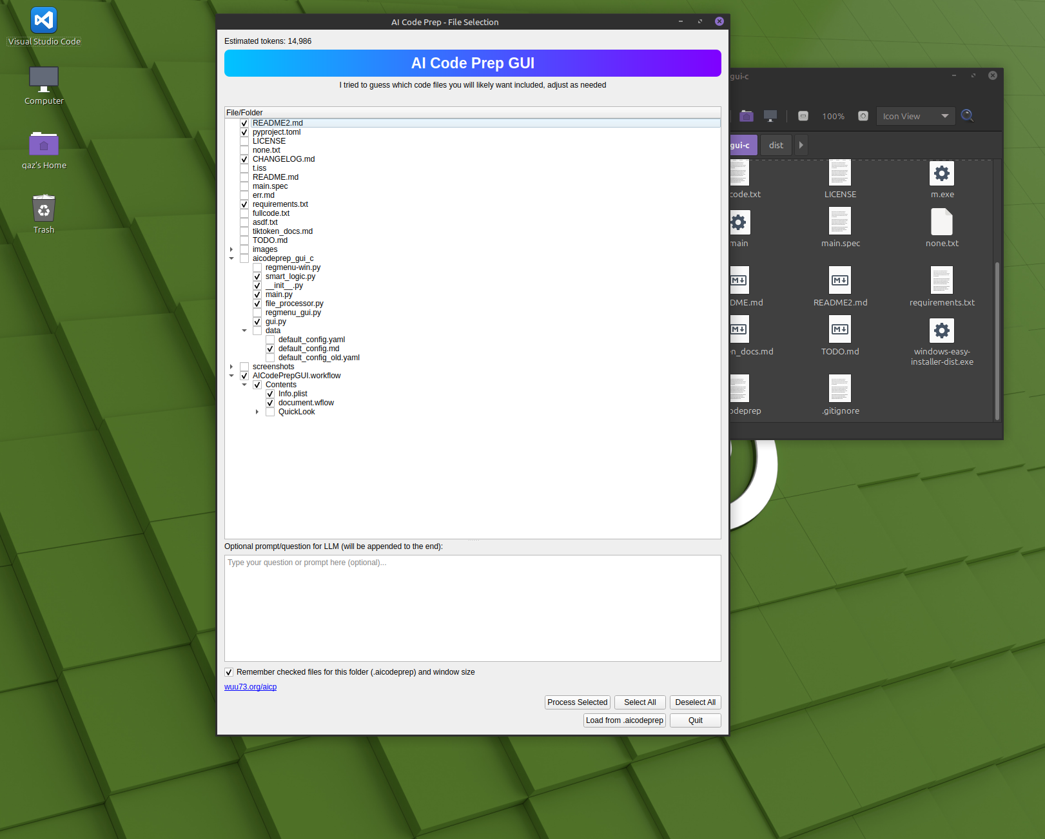
Task: Select dist path tab in file manager
Action: 776,145
